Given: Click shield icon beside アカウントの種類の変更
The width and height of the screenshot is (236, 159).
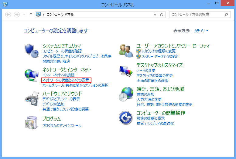Looking at the screenshot, I should tap(139, 51).
